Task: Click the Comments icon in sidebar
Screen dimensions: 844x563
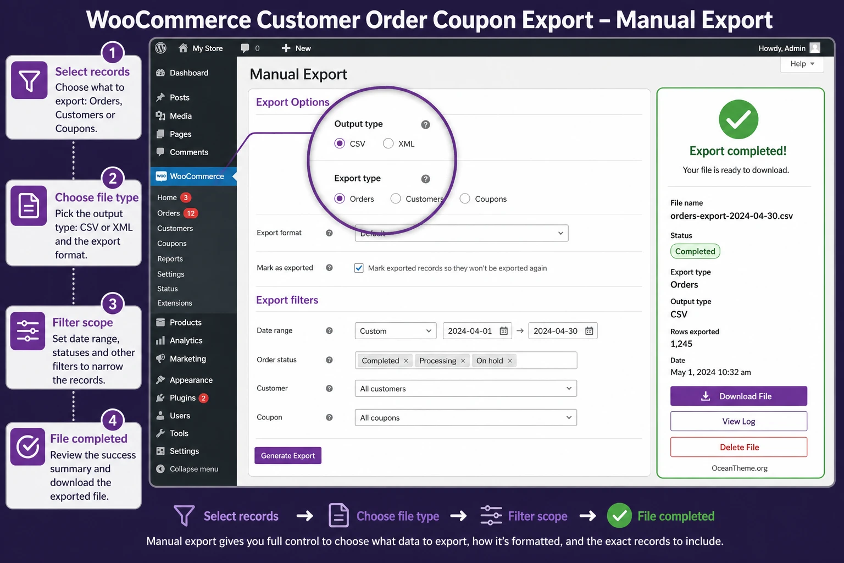Action: (x=160, y=152)
